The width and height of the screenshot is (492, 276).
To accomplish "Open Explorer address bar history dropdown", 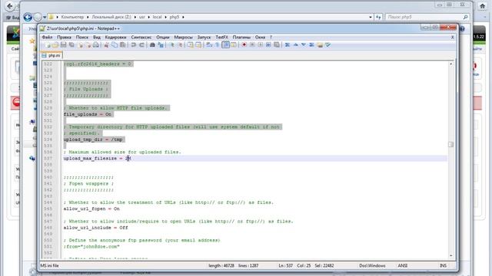I will [371, 17].
